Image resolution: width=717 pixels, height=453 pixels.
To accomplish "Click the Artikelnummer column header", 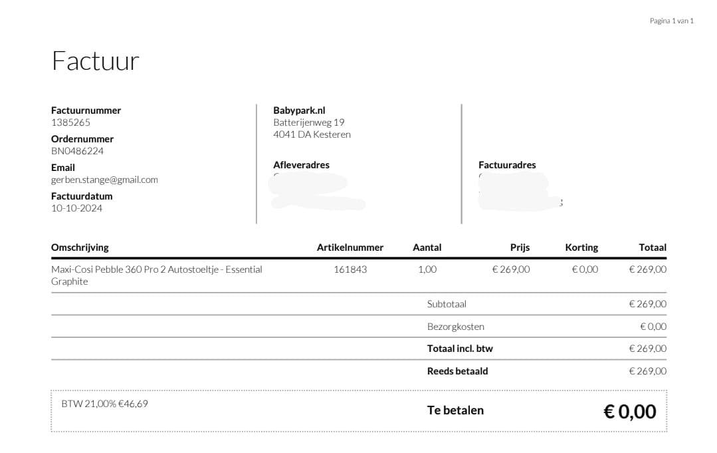I will pyautogui.click(x=350, y=247).
